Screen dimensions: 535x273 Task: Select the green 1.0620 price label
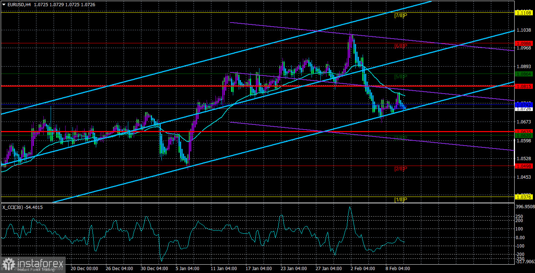[x=524, y=135]
